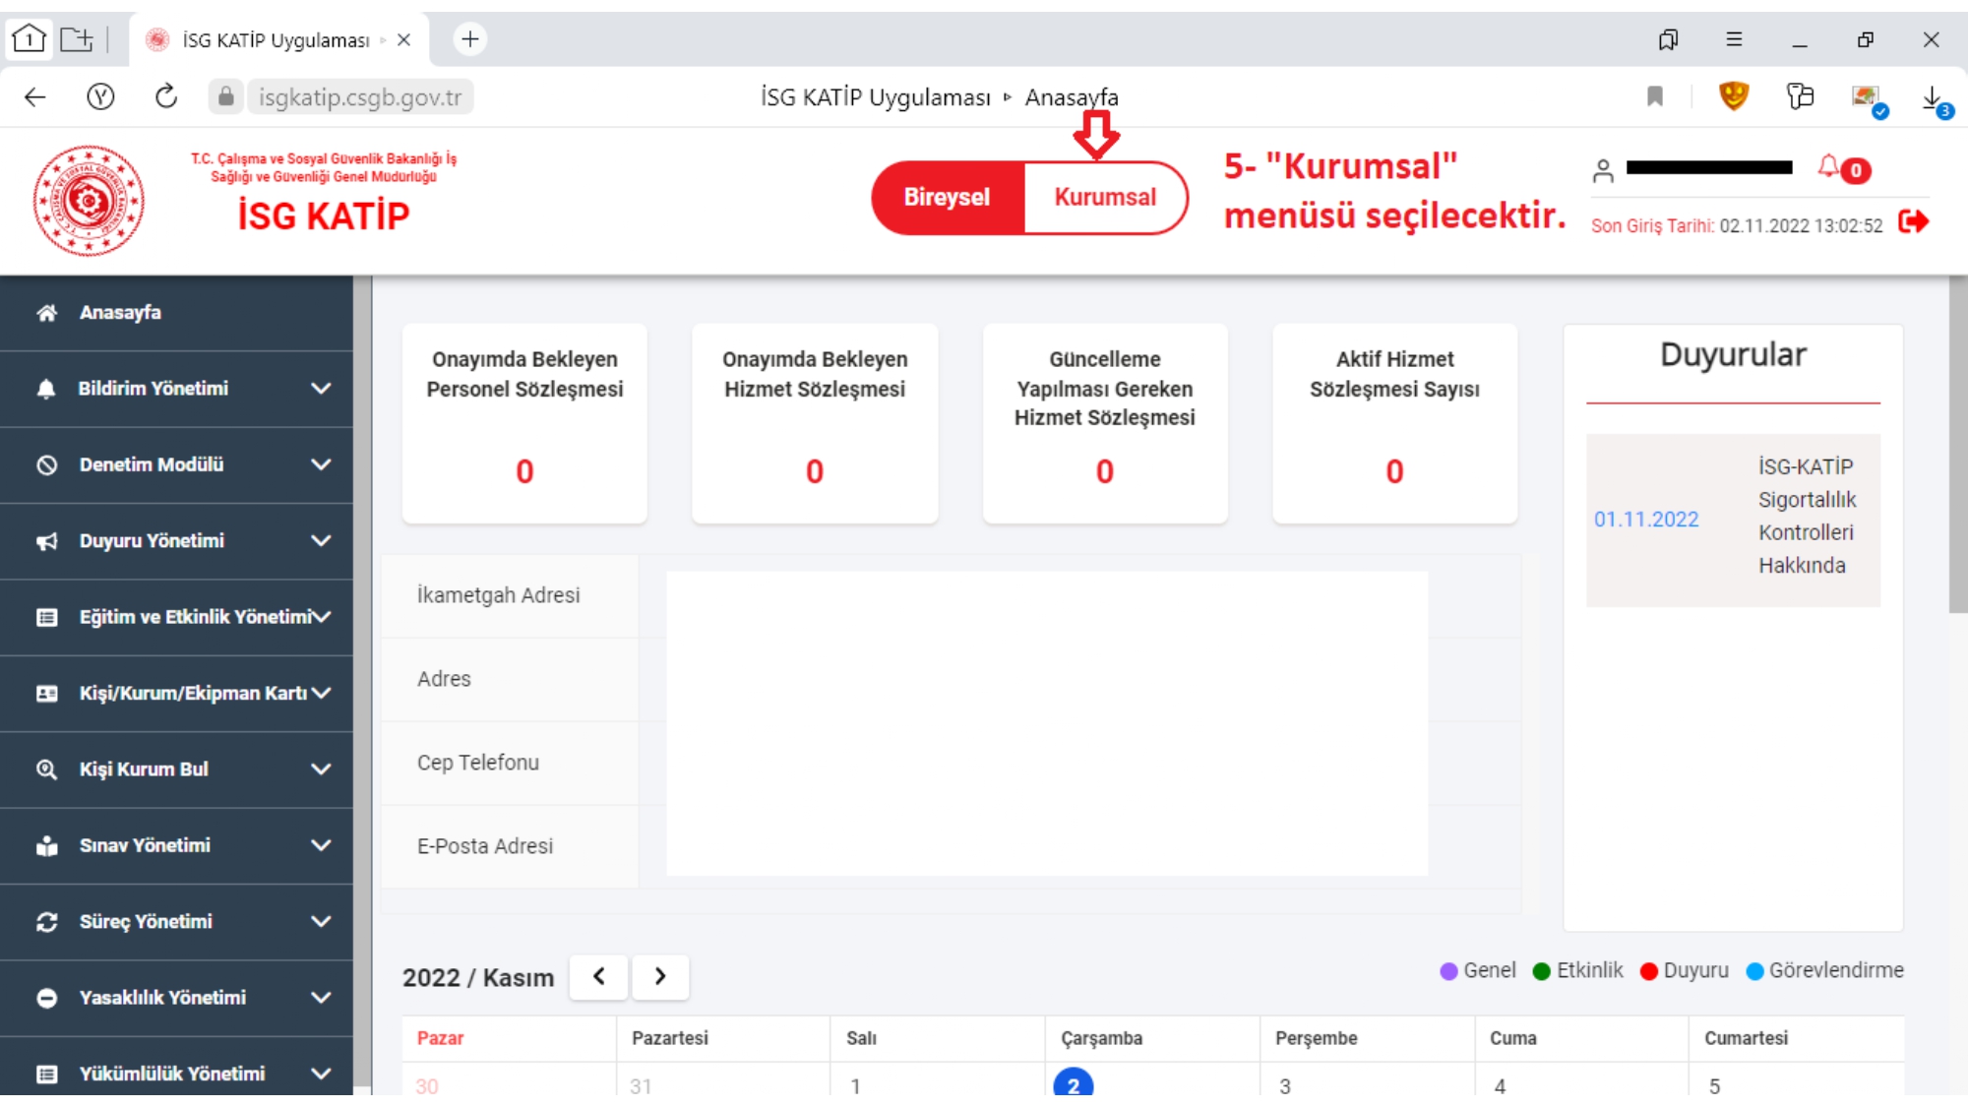1968x1107 pixels.
Task: Click the bookmark icon in address bar
Action: pos(1655,96)
